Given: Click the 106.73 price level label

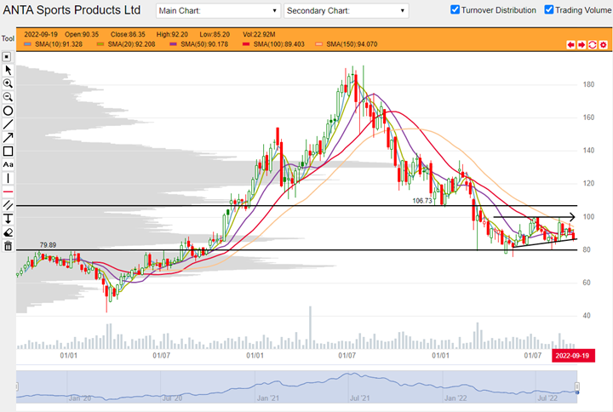Looking at the screenshot, I should (422, 201).
